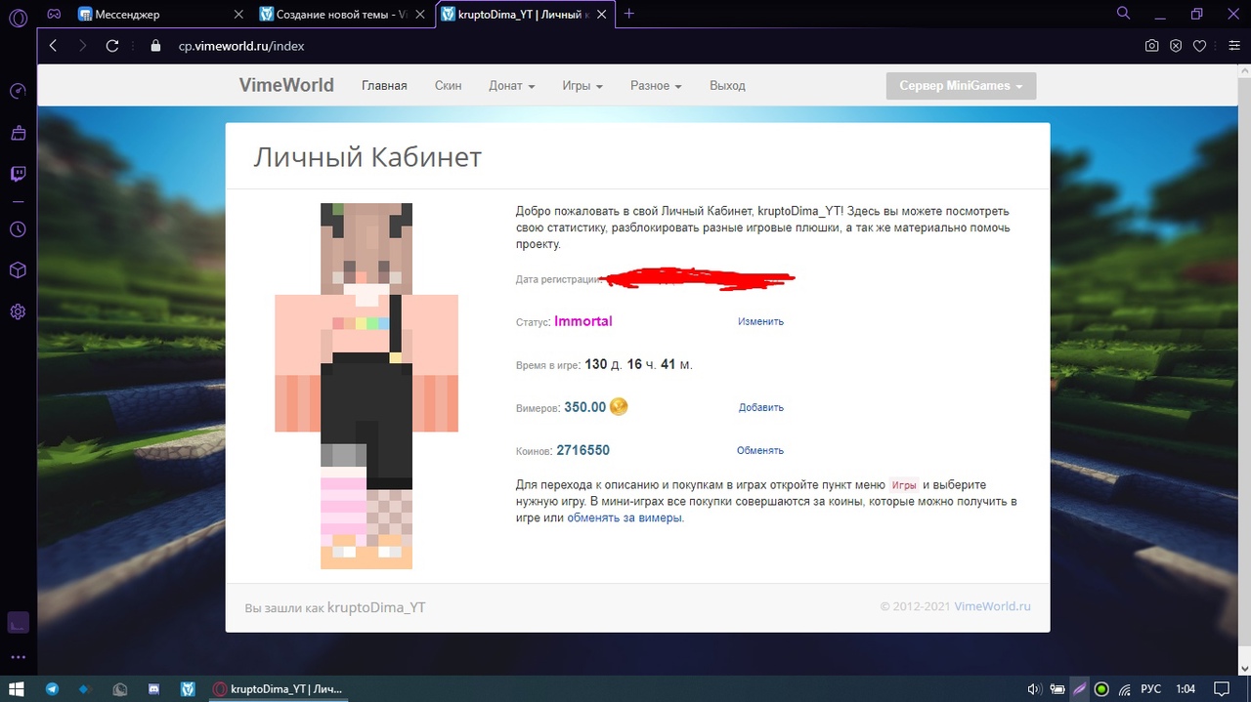Image resolution: width=1251 pixels, height=702 pixels.
Task: Log out via Выход link
Action: (x=727, y=86)
